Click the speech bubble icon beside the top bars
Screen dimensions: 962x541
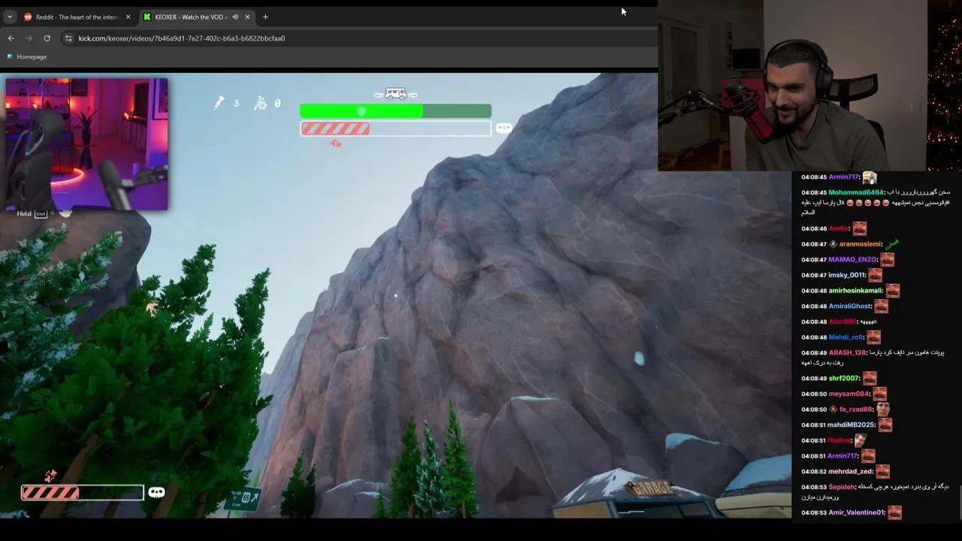[x=503, y=128]
